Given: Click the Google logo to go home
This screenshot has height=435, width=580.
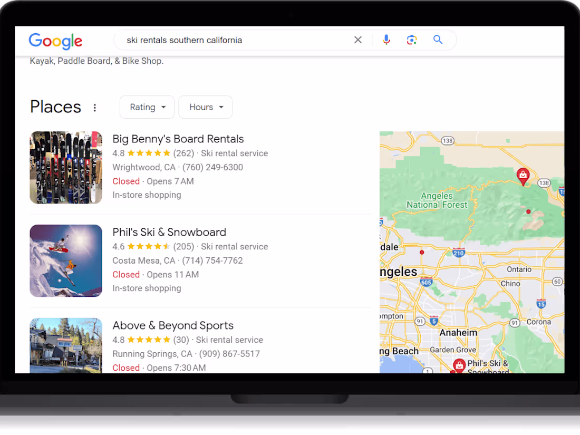Looking at the screenshot, I should click(55, 41).
